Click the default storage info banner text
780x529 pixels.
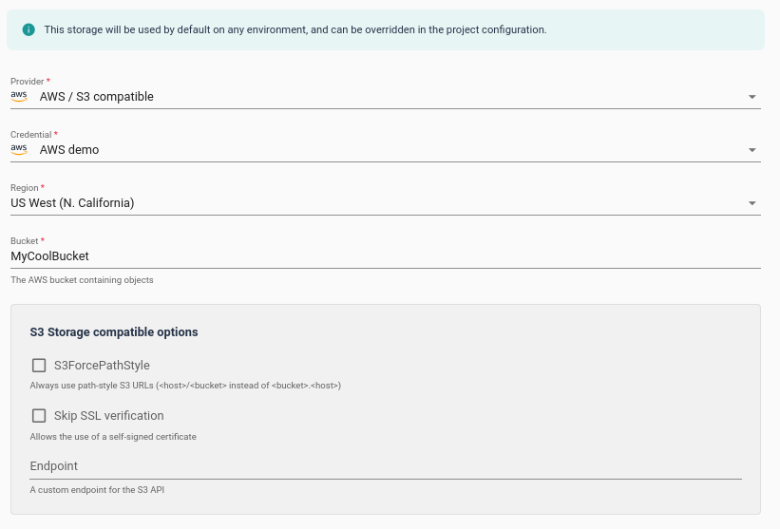click(295, 29)
